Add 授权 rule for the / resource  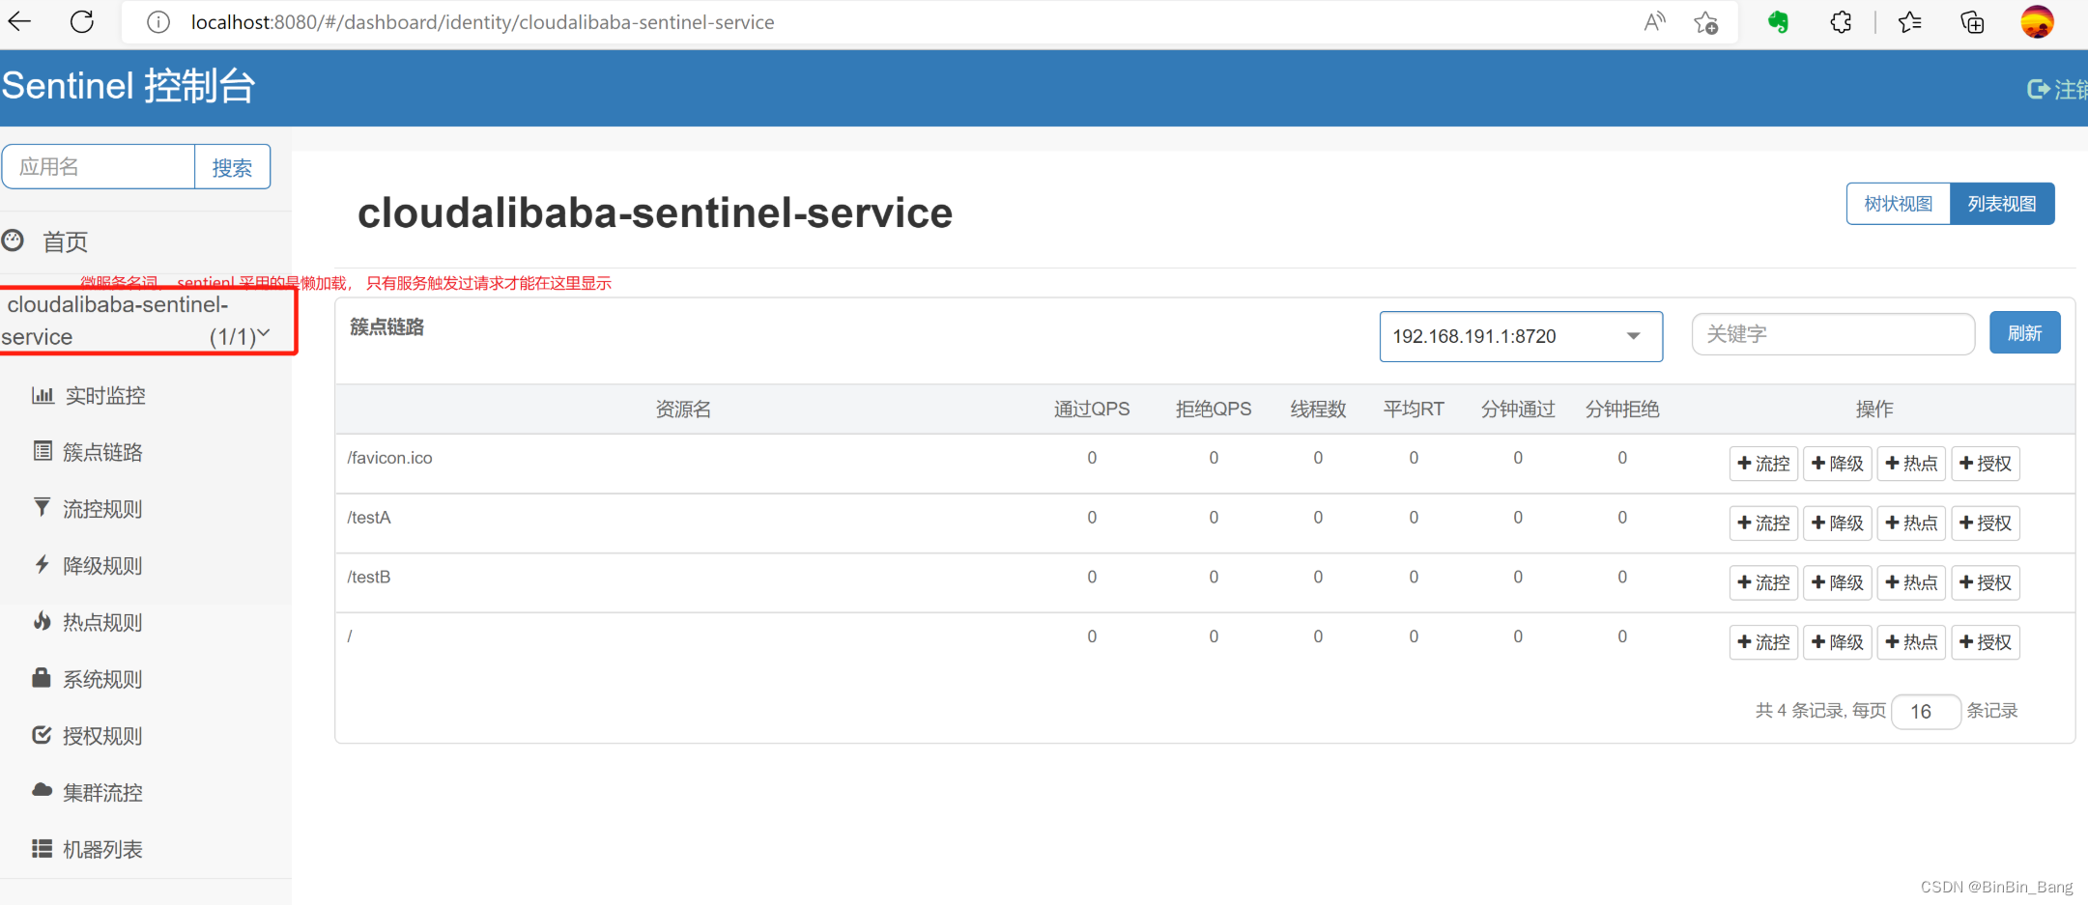[1986, 642]
